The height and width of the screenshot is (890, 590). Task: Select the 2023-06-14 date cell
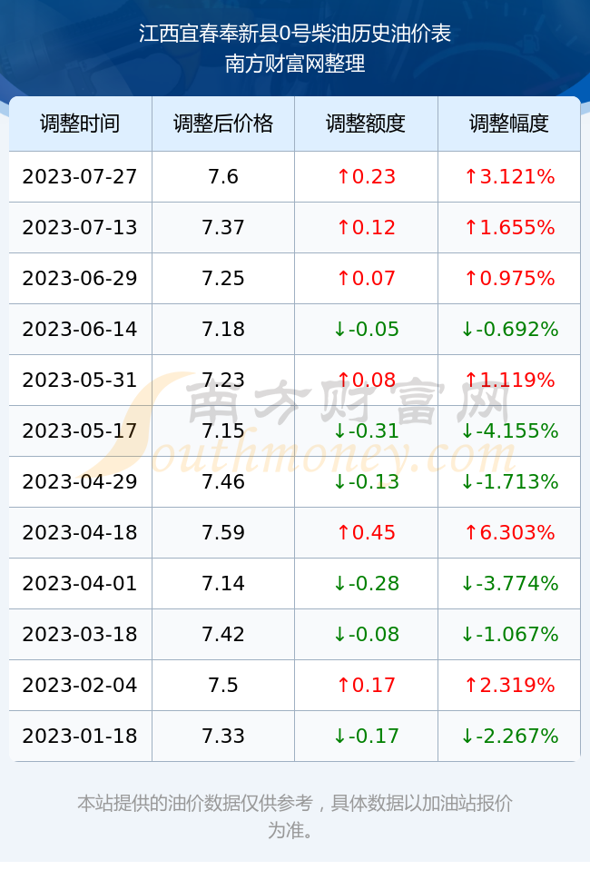tap(80, 329)
